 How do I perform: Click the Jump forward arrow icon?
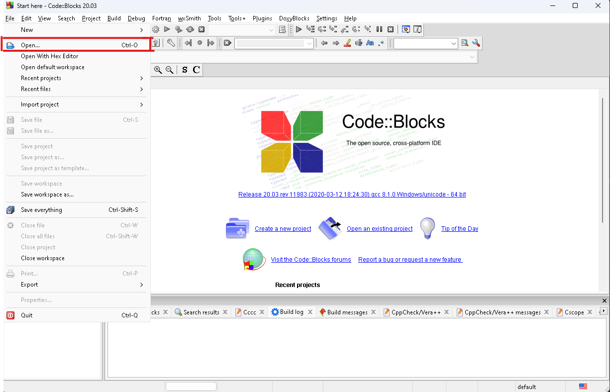(211, 43)
